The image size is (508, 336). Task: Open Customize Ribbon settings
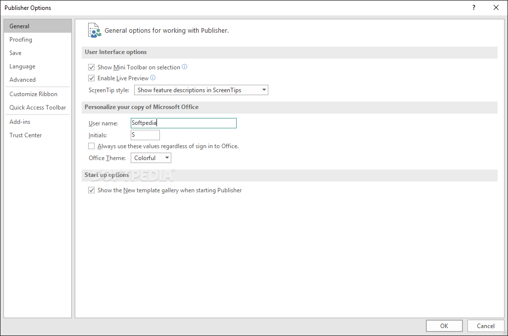click(x=38, y=94)
